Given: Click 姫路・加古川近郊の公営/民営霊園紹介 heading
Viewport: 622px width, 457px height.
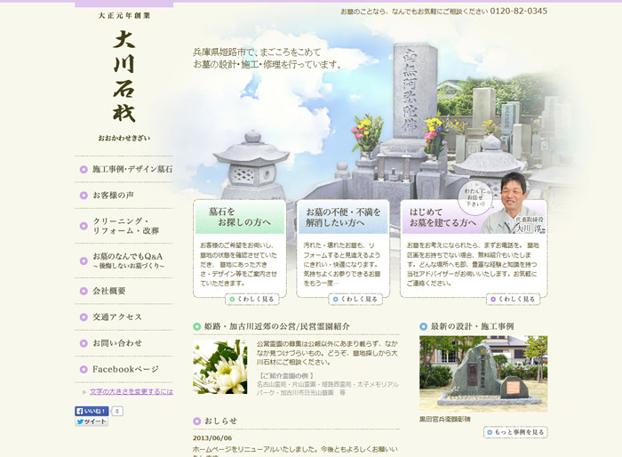Looking at the screenshot, I should (277, 326).
